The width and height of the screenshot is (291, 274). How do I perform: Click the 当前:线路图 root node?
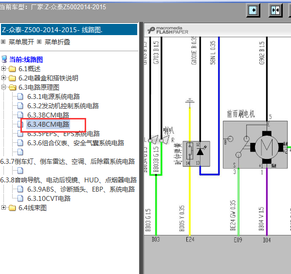pos(26,59)
